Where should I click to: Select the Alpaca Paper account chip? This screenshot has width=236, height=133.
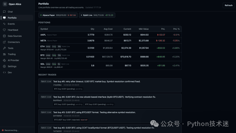click(58, 15)
